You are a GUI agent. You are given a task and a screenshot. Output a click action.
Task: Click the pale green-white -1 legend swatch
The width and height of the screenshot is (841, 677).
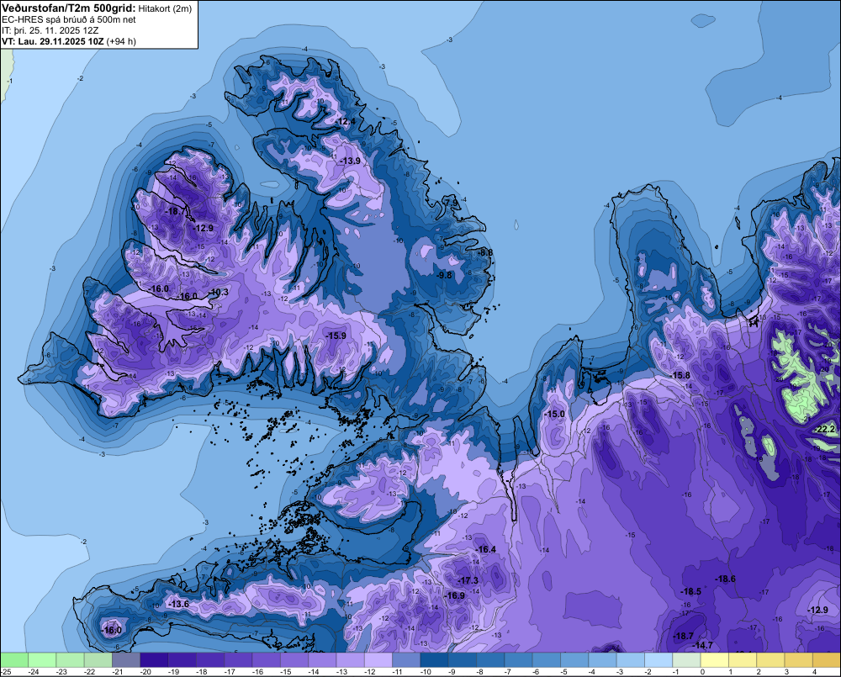pos(686,660)
